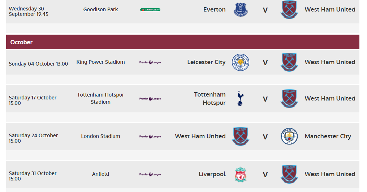Open the Leicester City team name link
This screenshot has height=192, width=367.
point(206,62)
